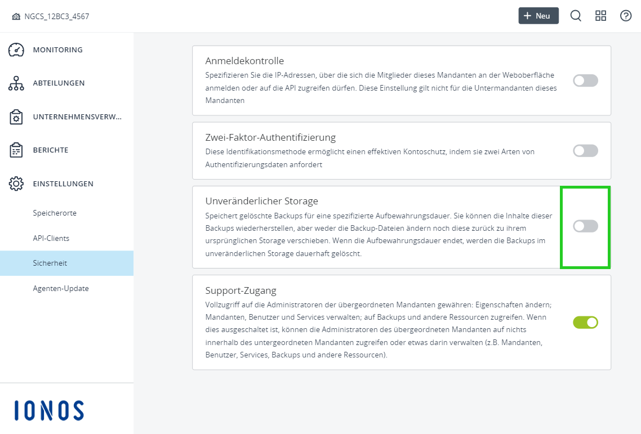Enable the Unveränderlicher Storage toggle
The height and width of the screenshot is (434, 641).
tap(585, 226)
